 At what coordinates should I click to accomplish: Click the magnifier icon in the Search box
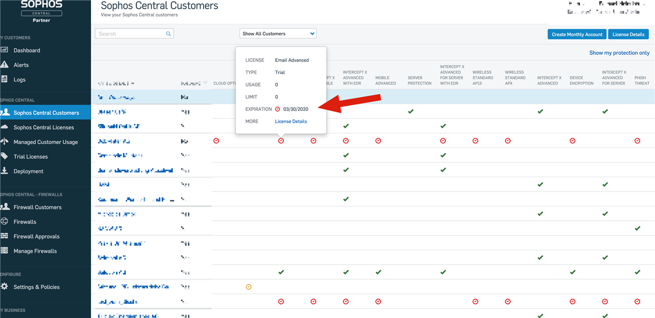tap(168, 34)
